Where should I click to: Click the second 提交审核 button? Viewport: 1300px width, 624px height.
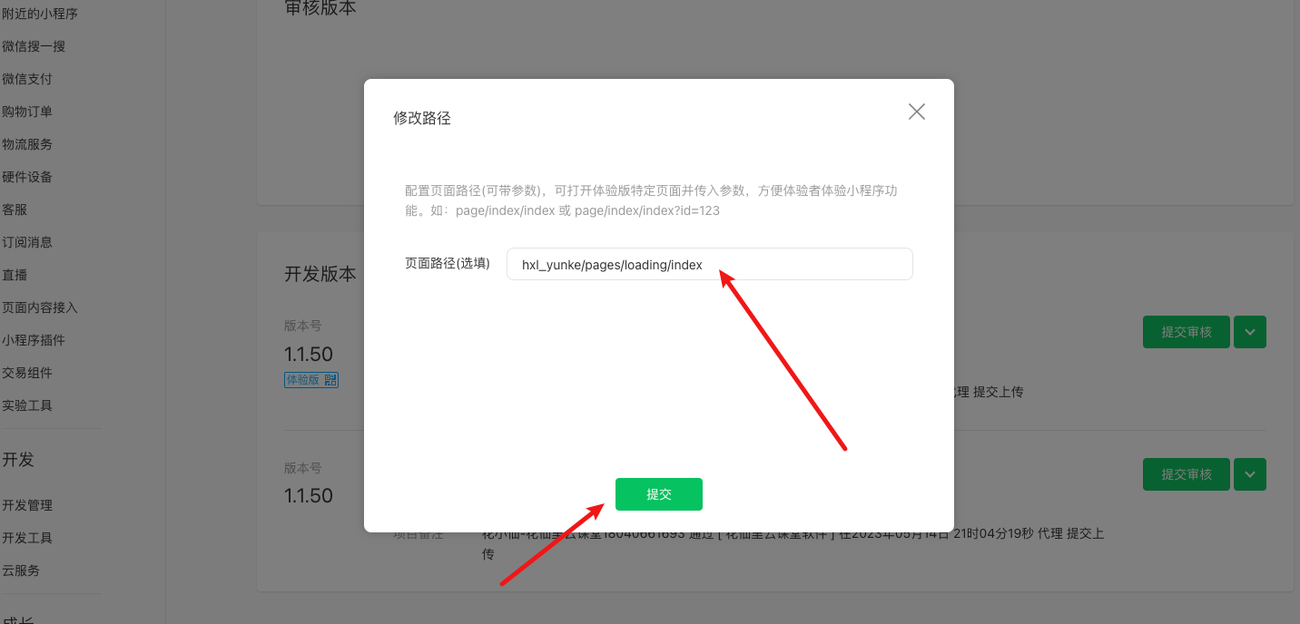click(1187, 474)
